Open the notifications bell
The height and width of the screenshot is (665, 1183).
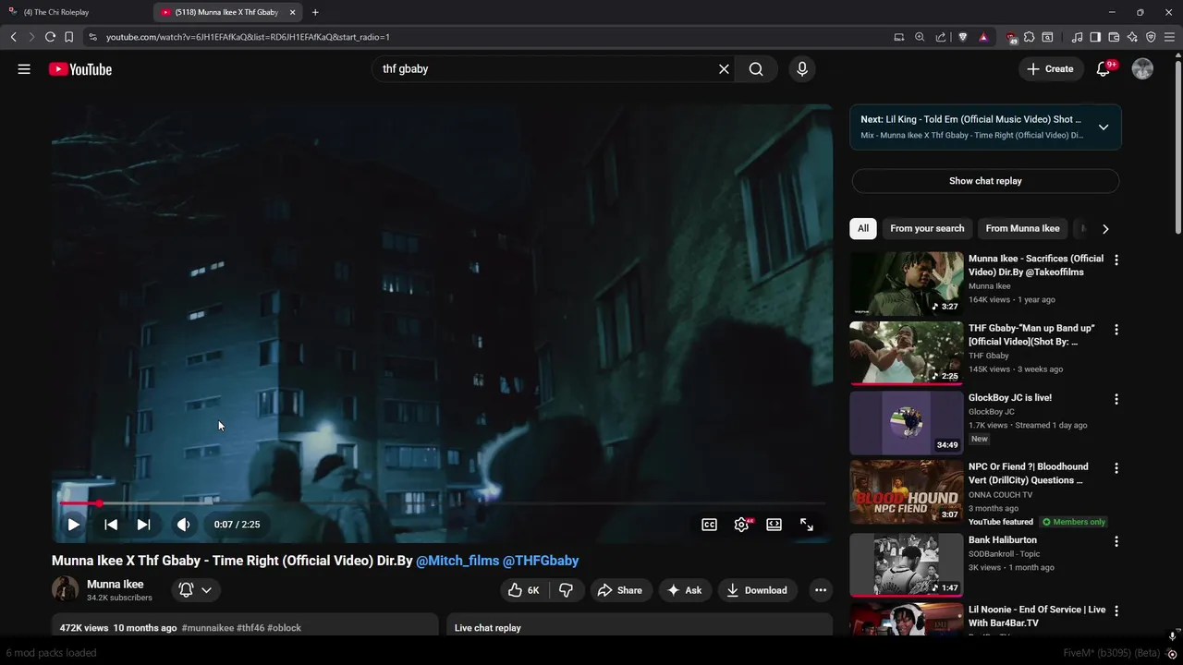(1103, 69)
